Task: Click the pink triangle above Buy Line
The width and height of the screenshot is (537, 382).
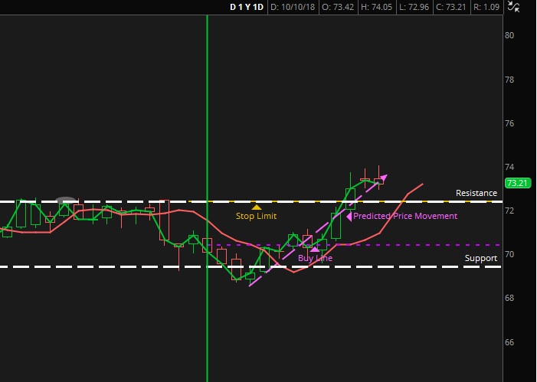Action: coord(314,250)
